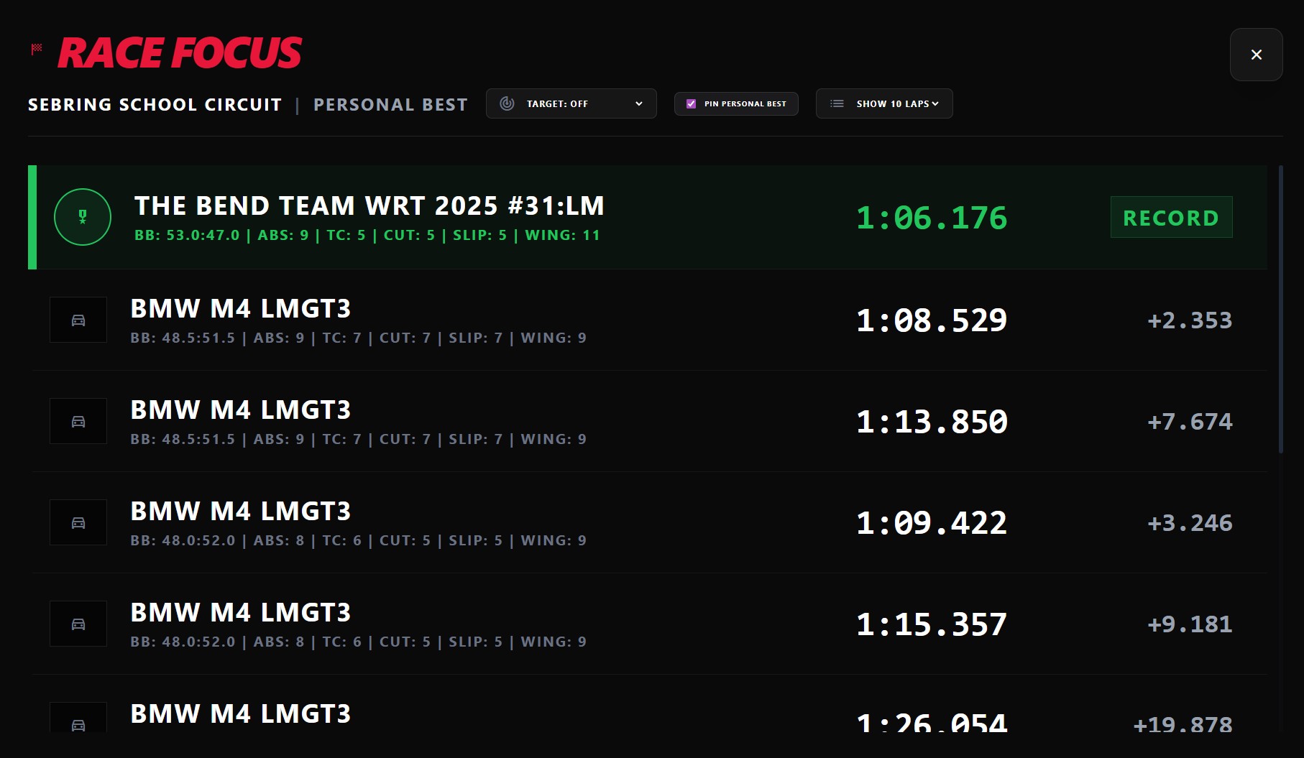1304x758 pixels.
Task: Click the green RECORD badge
Action: 1171,217
